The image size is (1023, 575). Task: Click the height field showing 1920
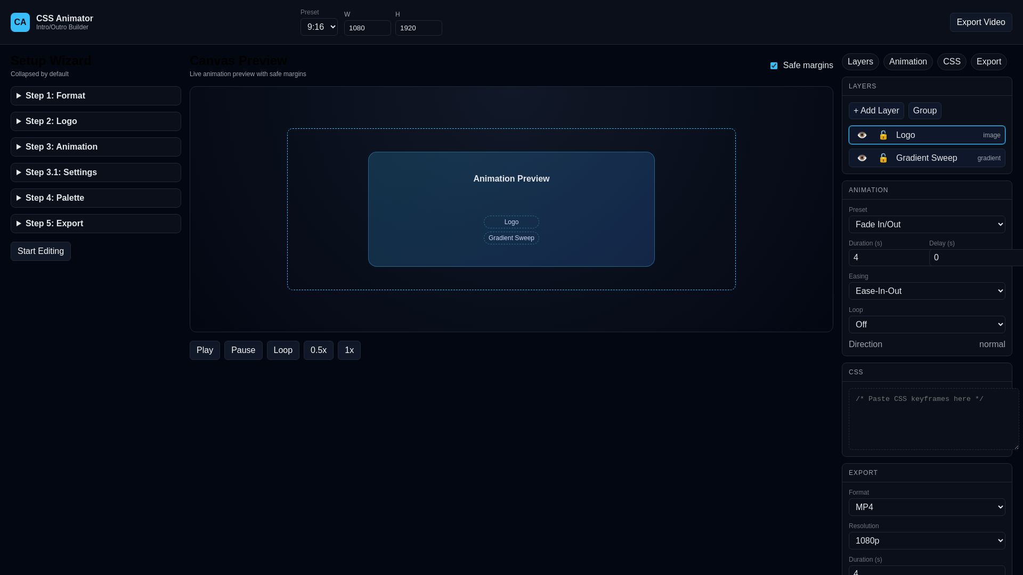pyautogui.click(x=419, y=28)
